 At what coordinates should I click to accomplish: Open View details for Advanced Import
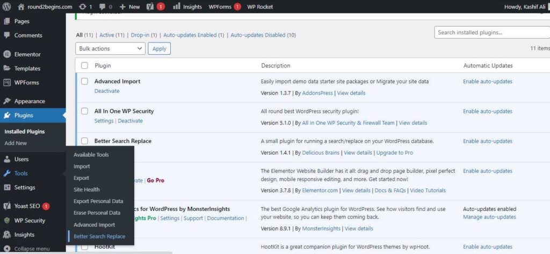pos(351,93)
